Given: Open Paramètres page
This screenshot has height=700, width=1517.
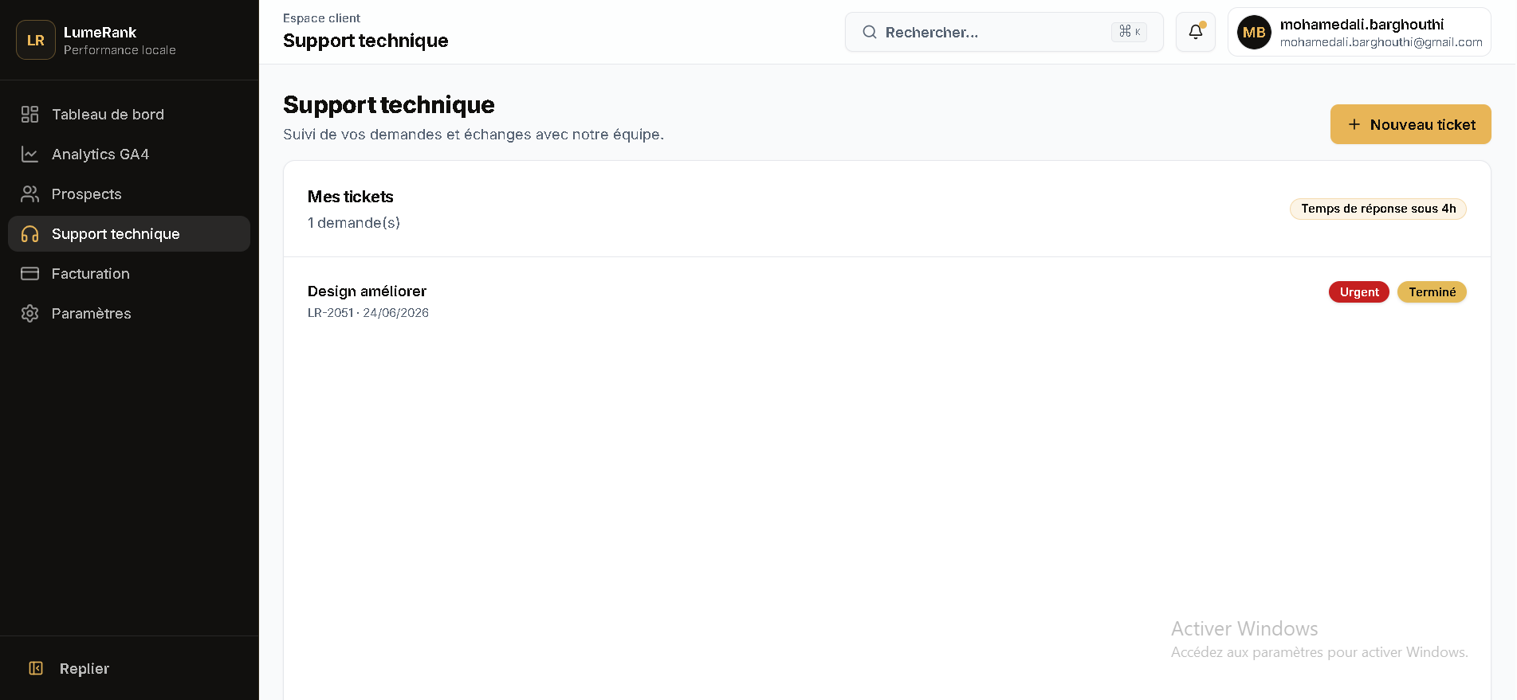Looking at the screenshot, I should pos(129,314).
